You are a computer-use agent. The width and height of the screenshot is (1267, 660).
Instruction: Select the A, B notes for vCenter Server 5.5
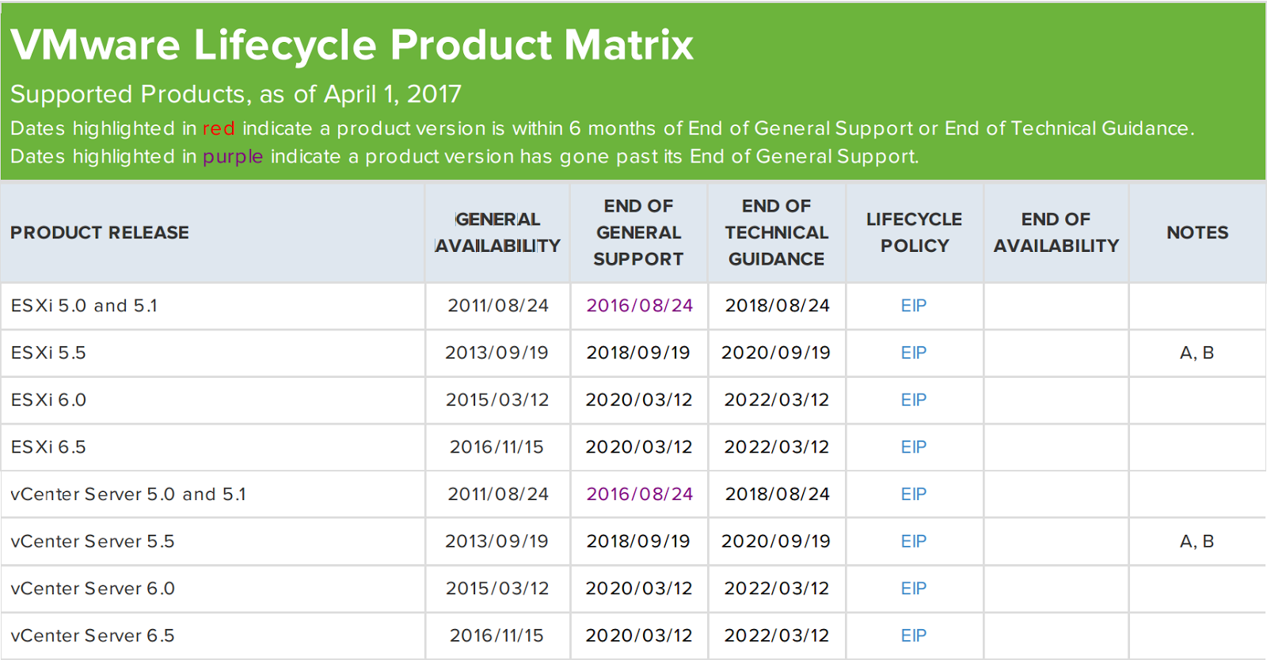[x=1197, y=542]
